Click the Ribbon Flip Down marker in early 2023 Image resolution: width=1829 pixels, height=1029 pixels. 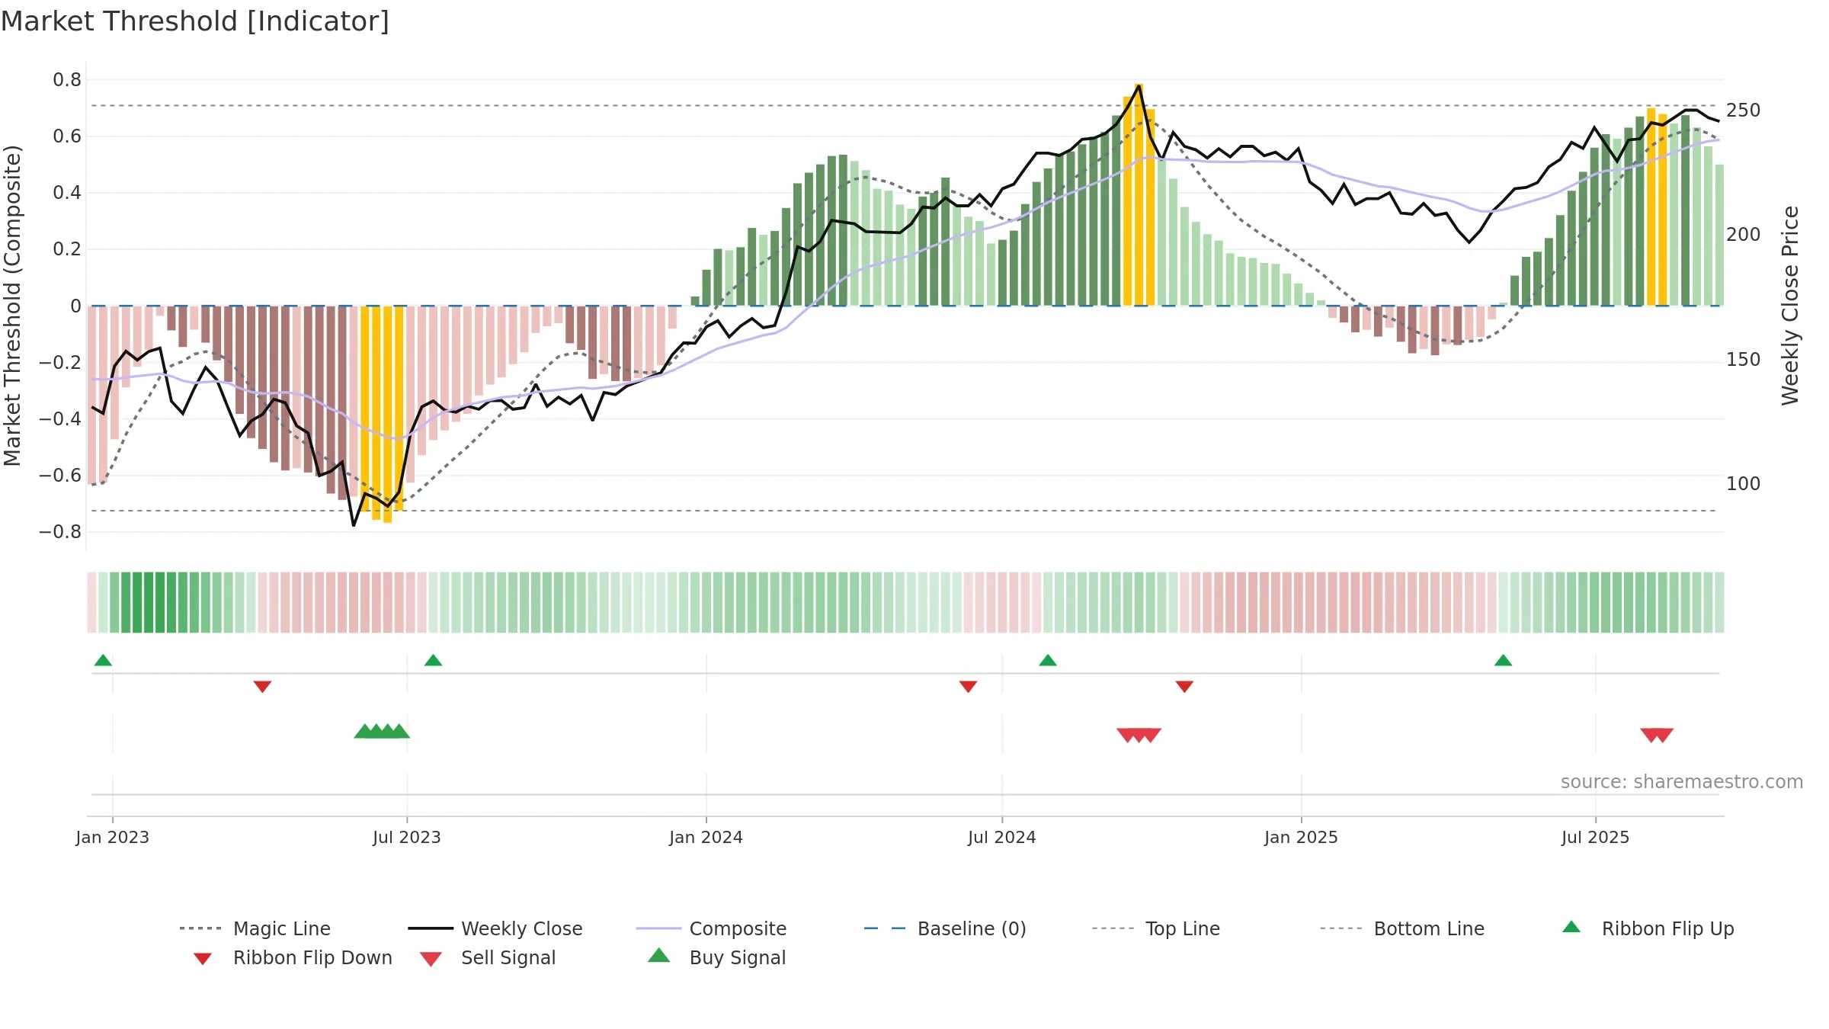pos(262,687)
